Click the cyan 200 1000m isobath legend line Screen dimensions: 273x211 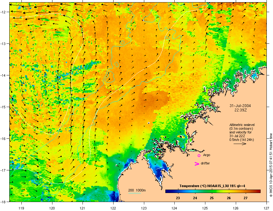pos(134,193)
